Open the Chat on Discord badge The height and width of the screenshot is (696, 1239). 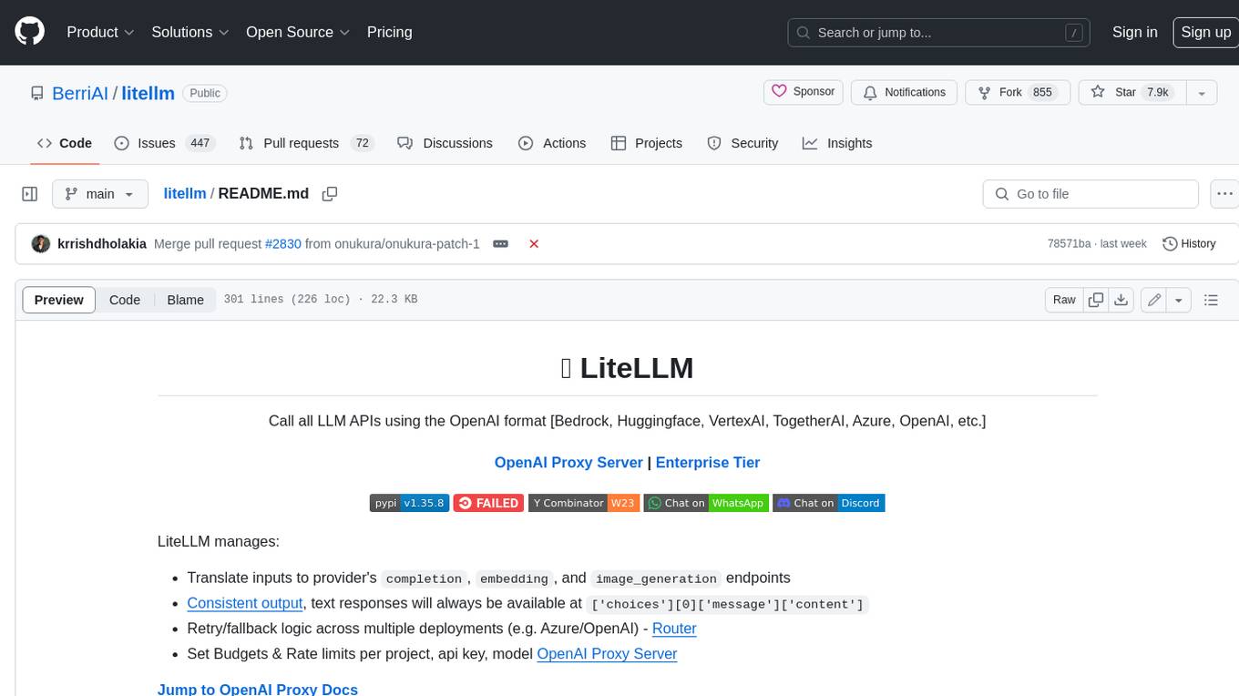pos(829,503)
